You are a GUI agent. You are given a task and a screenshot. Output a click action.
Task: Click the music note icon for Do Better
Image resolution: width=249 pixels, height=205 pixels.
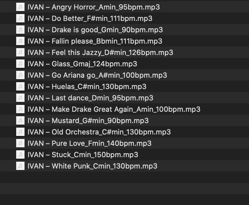(20, 18)
